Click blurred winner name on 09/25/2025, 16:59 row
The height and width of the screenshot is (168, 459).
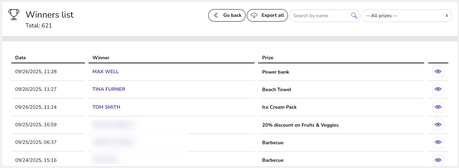pyautogui.click(x=112, y=125)
